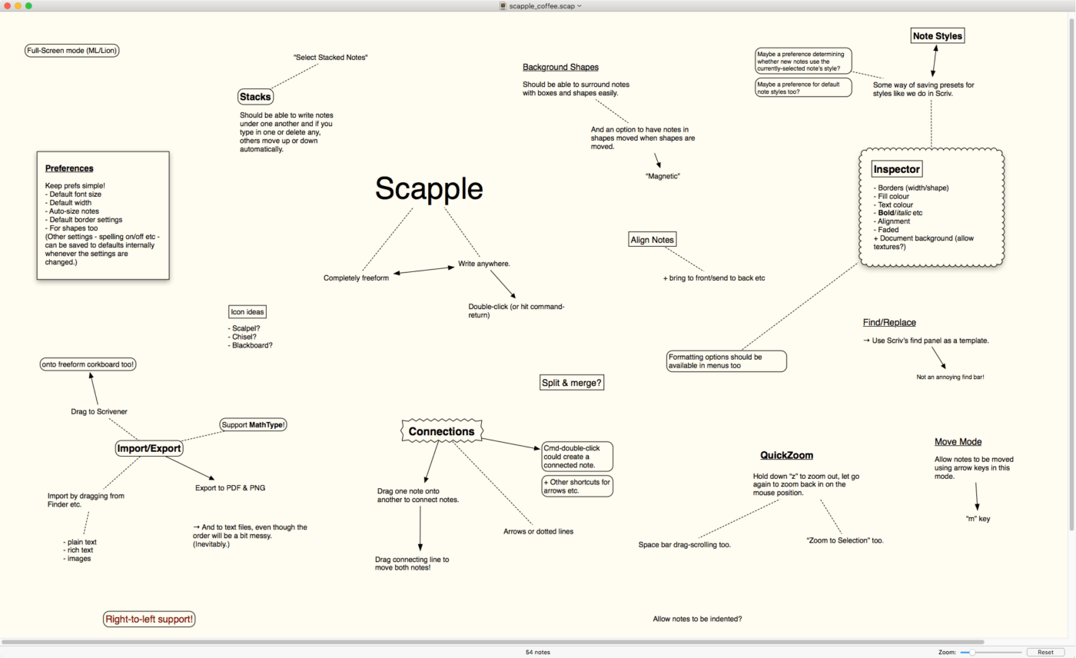Select the "Select Stacked Notes" note
Screen dimensions: 1076x658
point(330,58)
